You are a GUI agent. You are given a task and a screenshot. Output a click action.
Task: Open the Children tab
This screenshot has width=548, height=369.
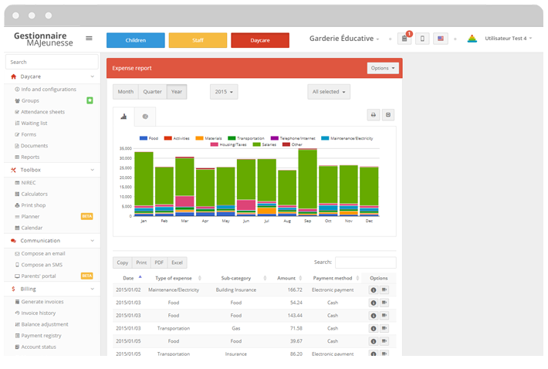pos(135,39)
